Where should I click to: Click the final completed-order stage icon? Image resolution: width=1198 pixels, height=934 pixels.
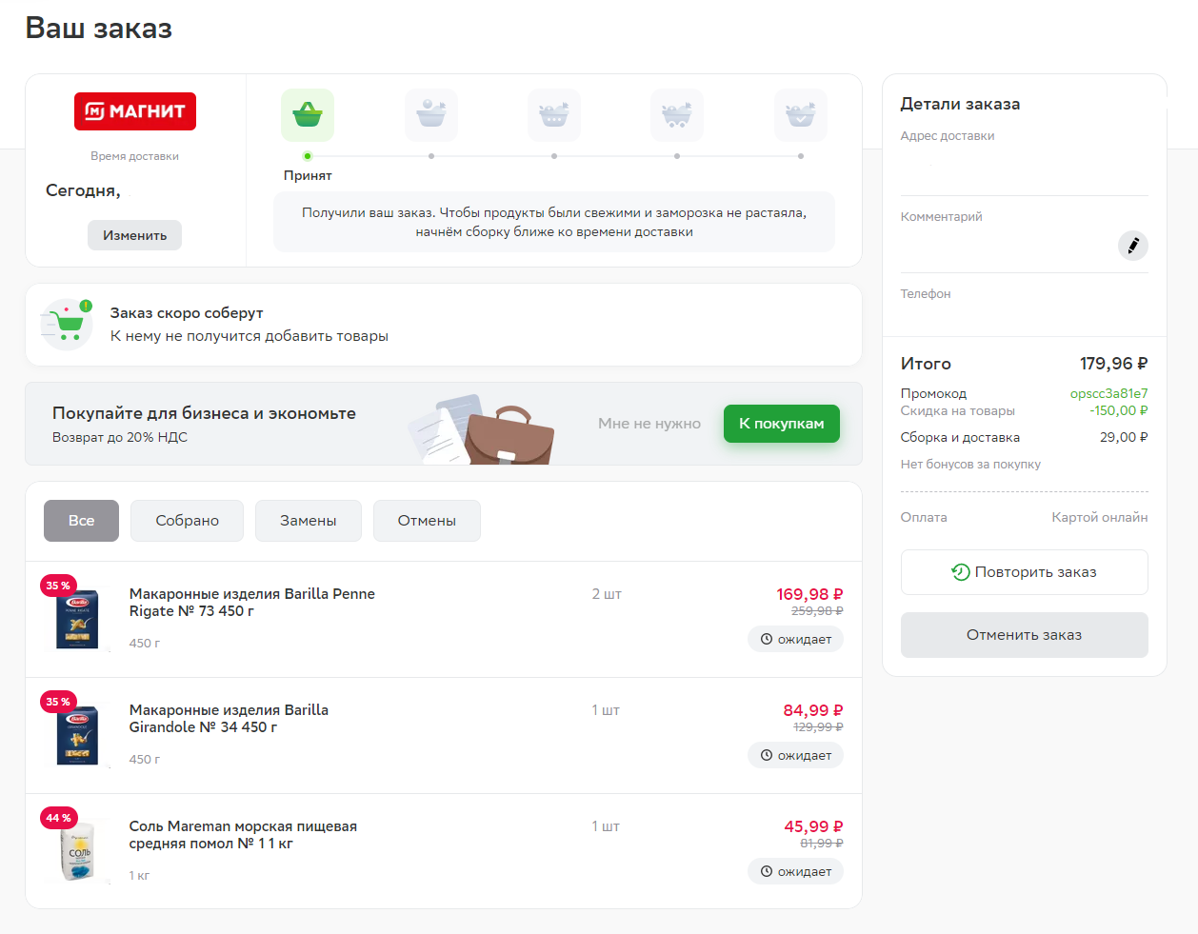click(801, 115)
